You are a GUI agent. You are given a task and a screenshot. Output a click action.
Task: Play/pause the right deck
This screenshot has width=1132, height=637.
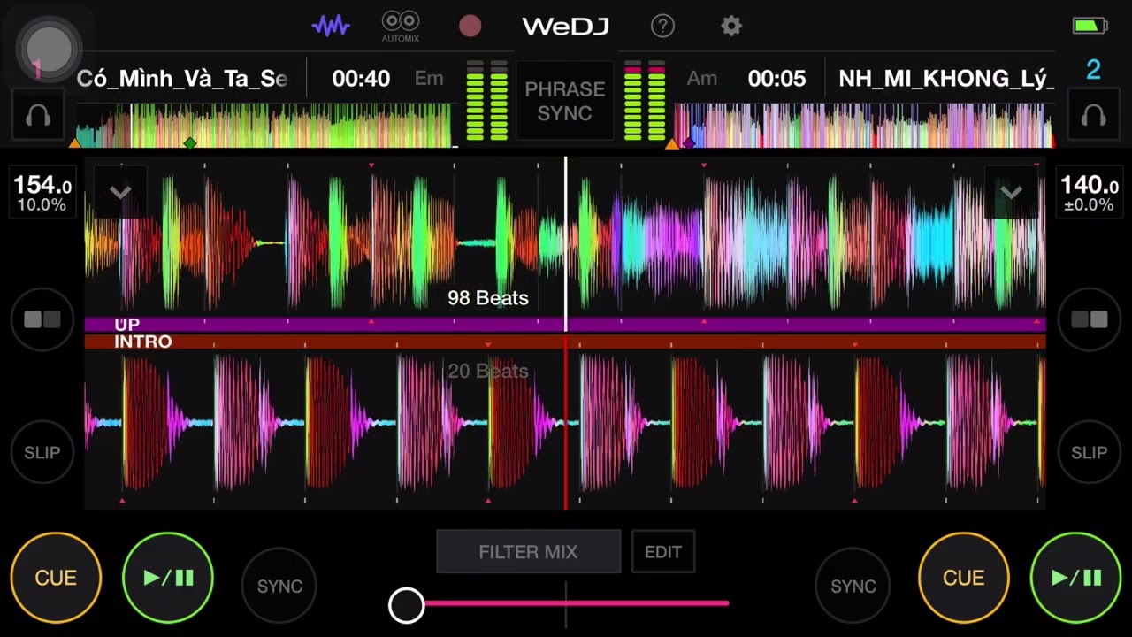tap(1076, 578)
